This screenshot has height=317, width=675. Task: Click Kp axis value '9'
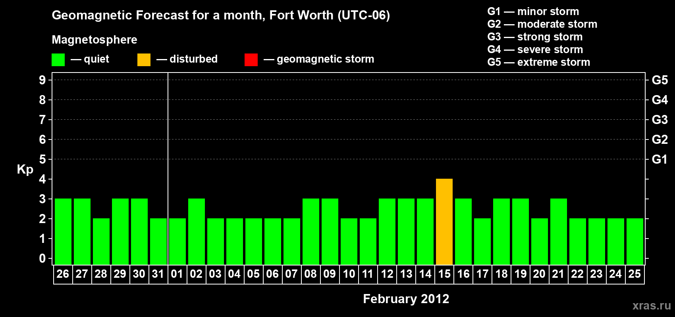click(x=42, y=80)
